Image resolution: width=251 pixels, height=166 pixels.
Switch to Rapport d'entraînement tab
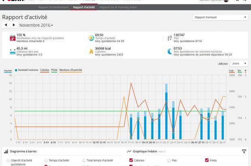click(53, 7)
